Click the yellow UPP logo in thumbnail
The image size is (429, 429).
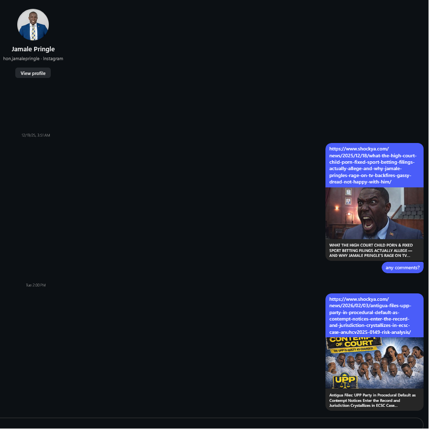(x=344, y=379)
